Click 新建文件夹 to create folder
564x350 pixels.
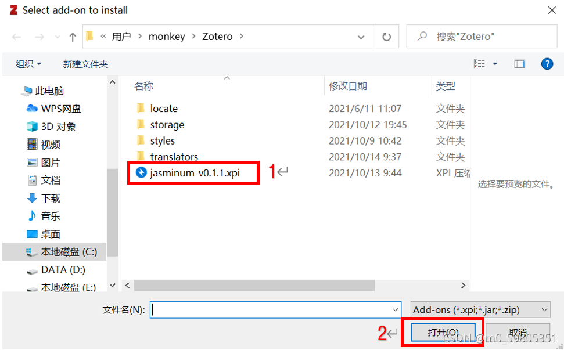click(85, 64)
